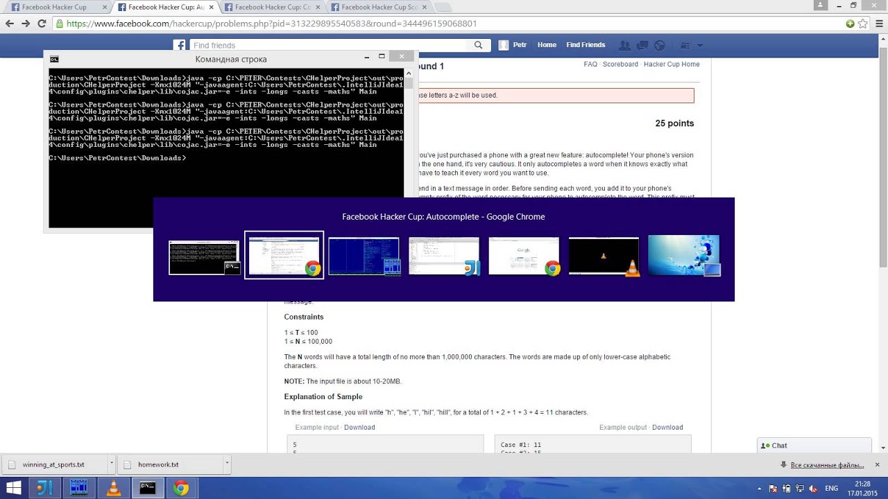
Task: Open IntelliJ IDEA from the taskbar
Action: point(44,488)
